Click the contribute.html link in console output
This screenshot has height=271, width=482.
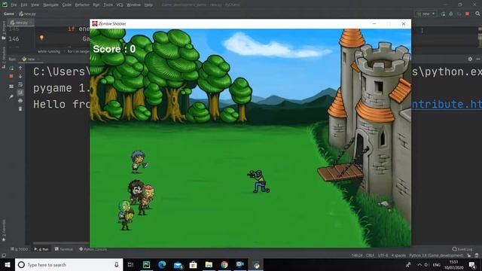(447, 105)
